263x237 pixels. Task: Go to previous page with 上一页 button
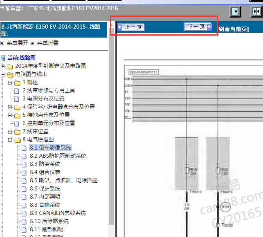click(x=130, y=27)
